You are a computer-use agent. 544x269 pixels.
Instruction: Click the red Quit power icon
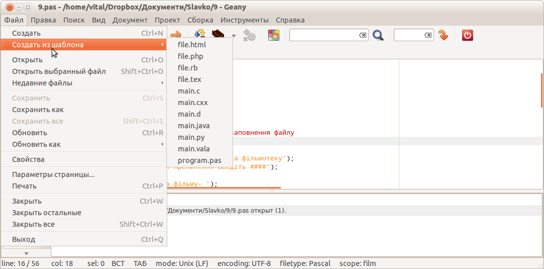pos(468,35)
